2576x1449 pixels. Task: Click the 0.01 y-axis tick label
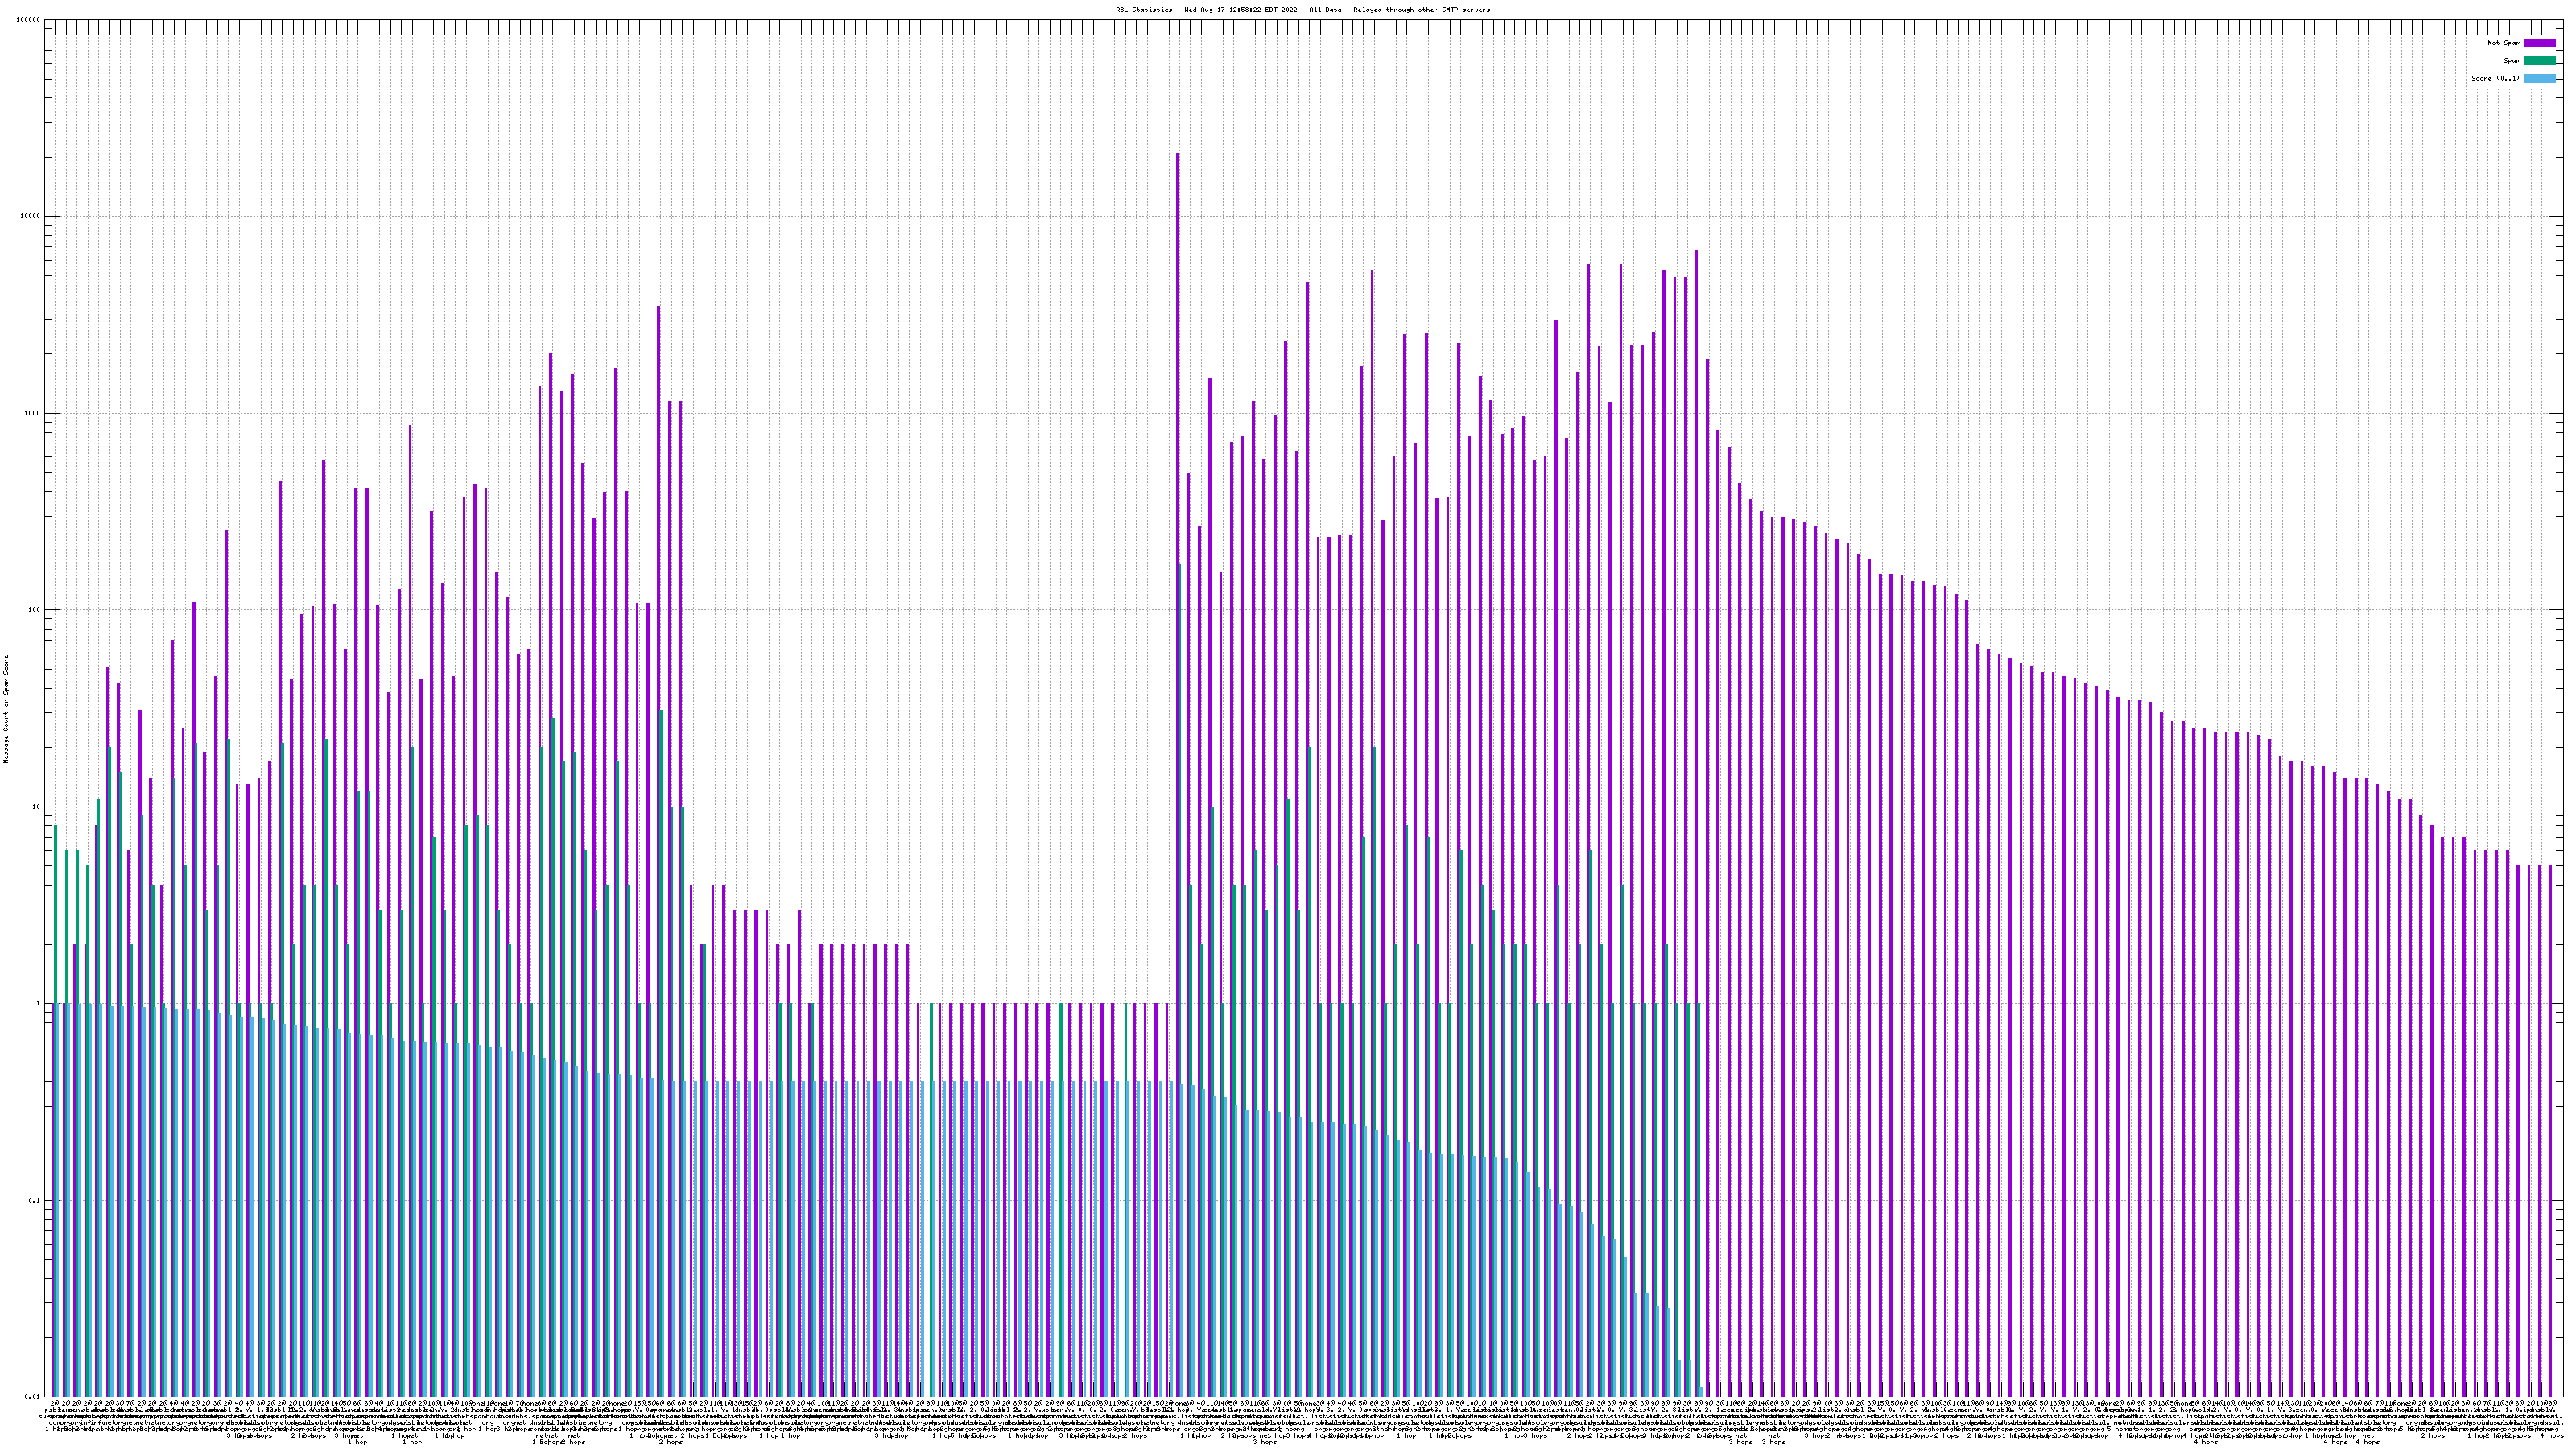click(x=33, y=1397)
